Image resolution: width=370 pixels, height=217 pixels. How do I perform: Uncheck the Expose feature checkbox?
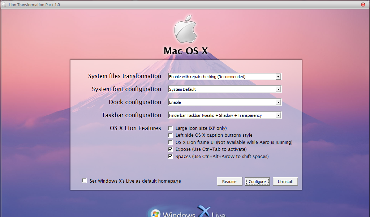tap(171, 149)
